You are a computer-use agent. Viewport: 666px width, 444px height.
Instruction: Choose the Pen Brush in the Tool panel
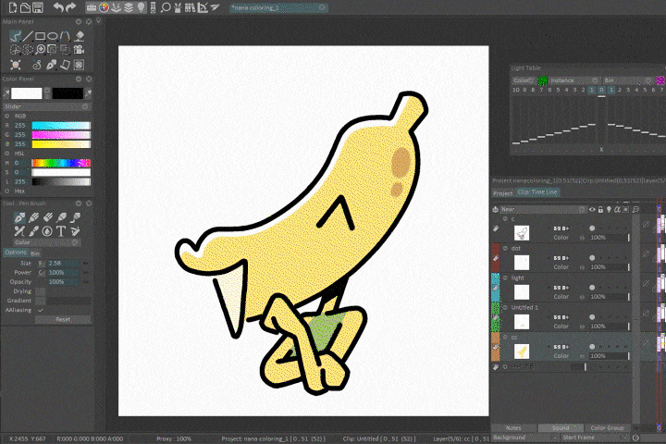(19, 218)
